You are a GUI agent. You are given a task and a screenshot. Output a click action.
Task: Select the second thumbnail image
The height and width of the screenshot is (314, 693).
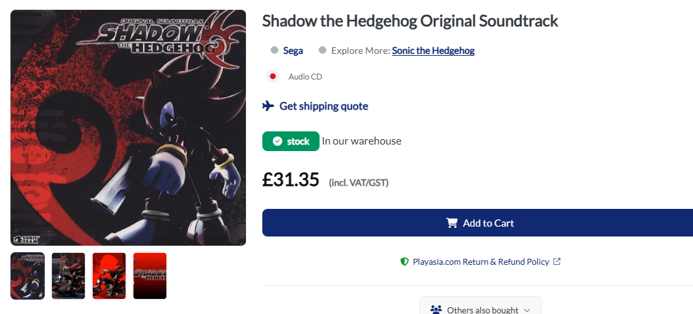click(68, 276)
